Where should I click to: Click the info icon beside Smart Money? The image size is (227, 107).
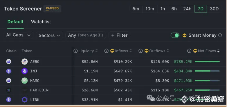coord(220,35)
